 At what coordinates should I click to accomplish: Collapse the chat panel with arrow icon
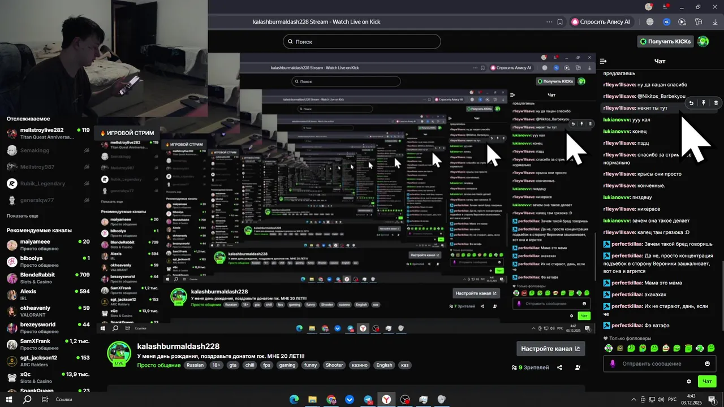(603, 61)
